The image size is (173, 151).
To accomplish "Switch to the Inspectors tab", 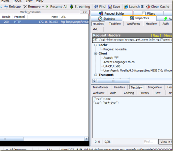I will (139, 18).
